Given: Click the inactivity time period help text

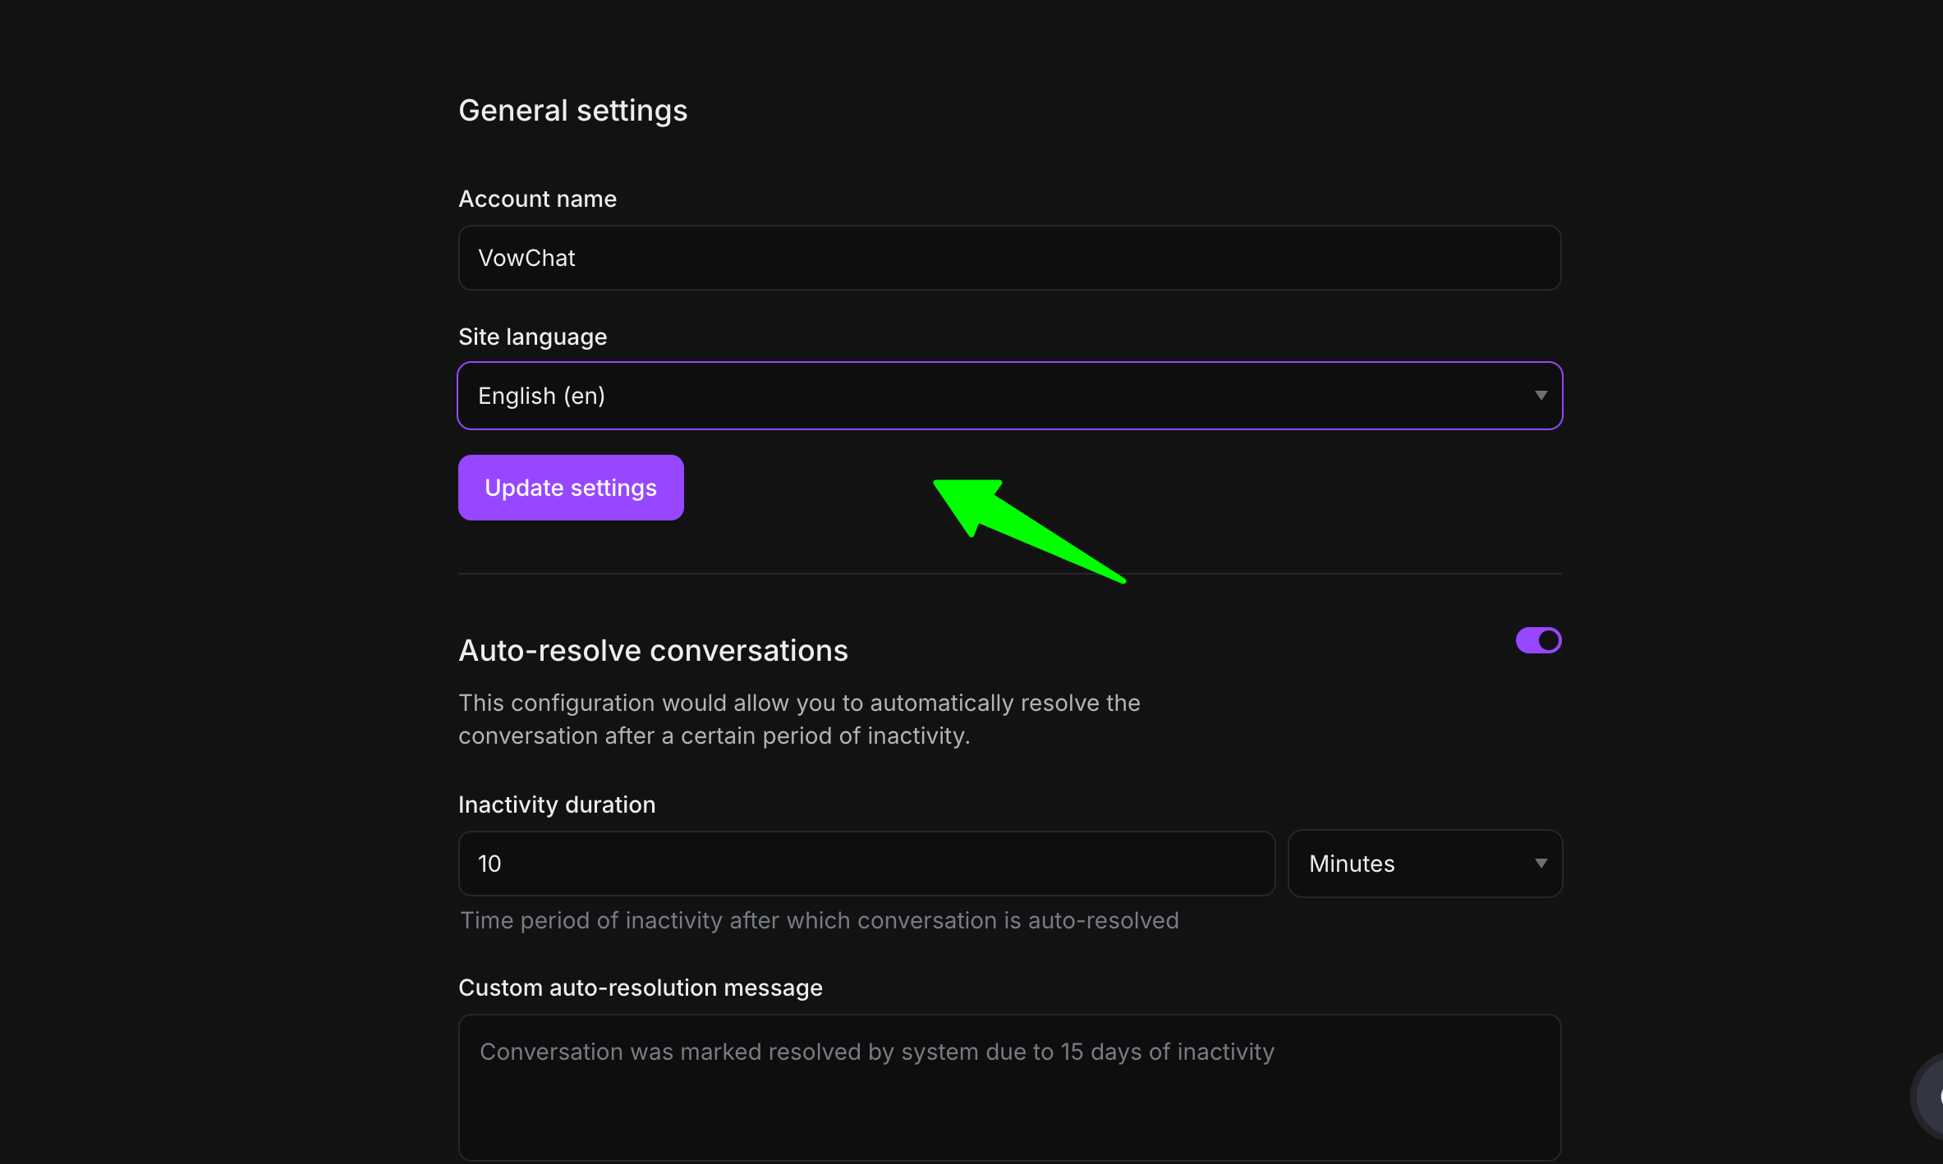Looking at the screenshot, I should (x=819, y=920).
